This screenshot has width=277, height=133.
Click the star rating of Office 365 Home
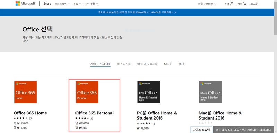tap(21, 119)
